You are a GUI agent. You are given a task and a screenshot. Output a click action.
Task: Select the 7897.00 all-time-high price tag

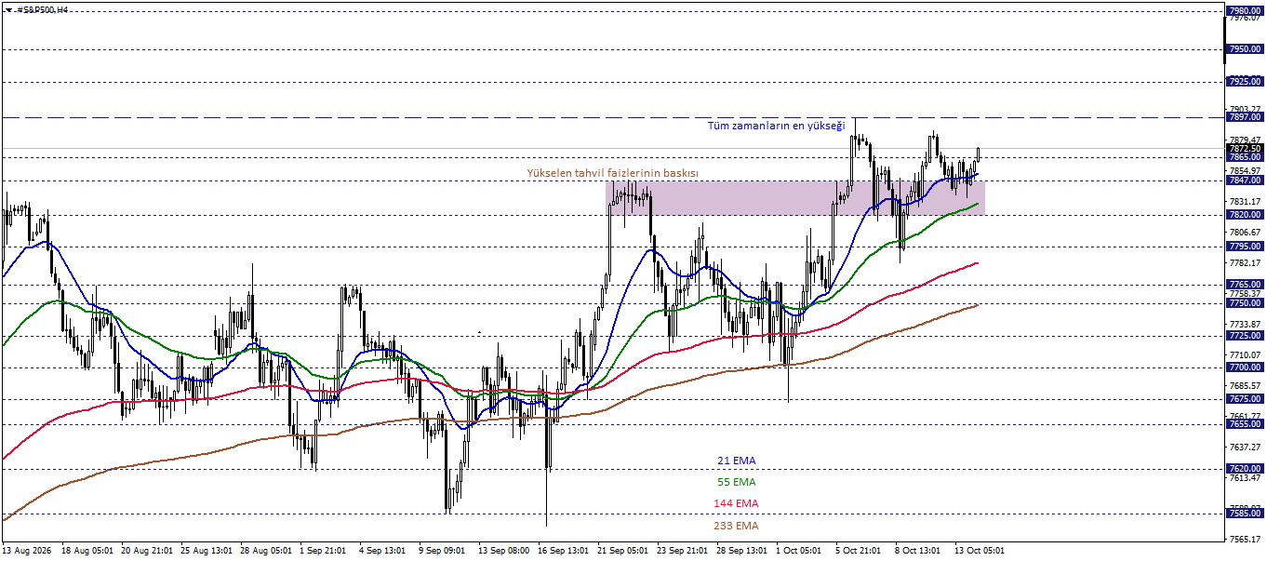pyautogui.click(x=1245, y=117)
